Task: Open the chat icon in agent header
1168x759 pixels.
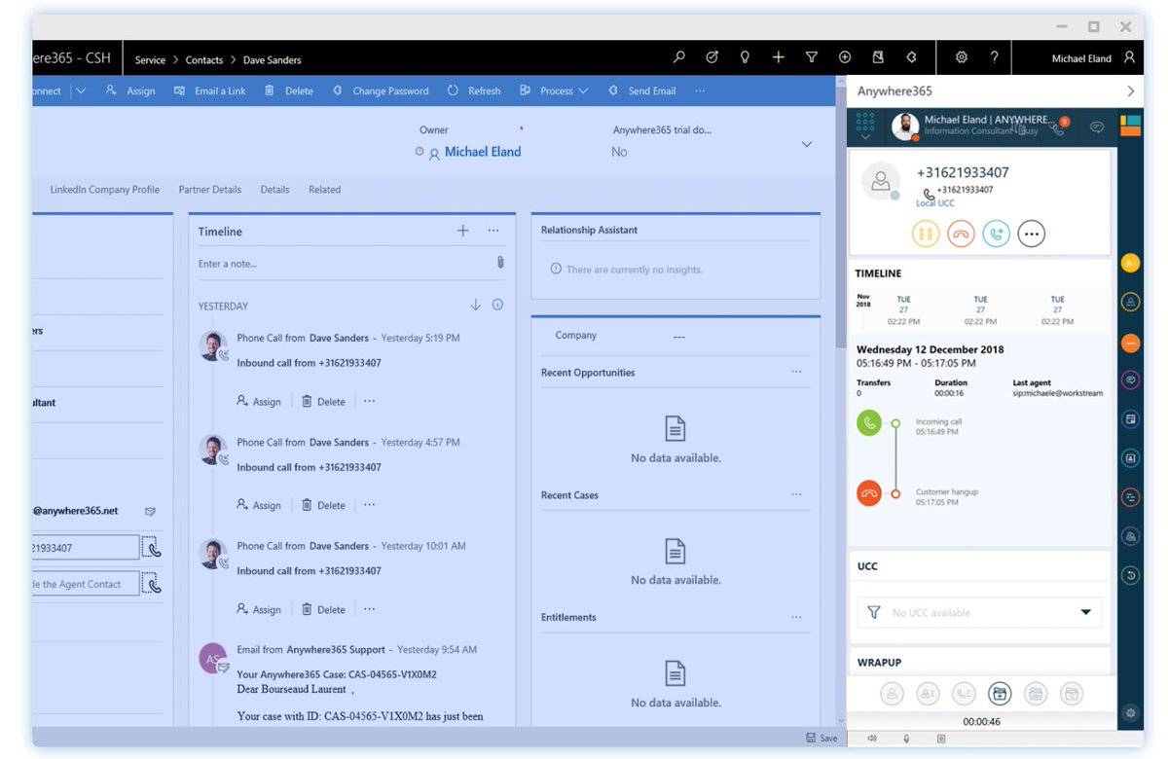Action: pyautogui.click(x=1097, y=127)
